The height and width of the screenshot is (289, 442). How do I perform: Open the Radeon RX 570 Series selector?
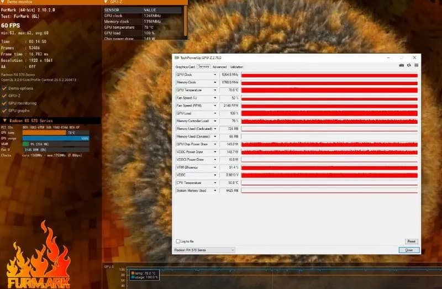click(x=204, y=250)
